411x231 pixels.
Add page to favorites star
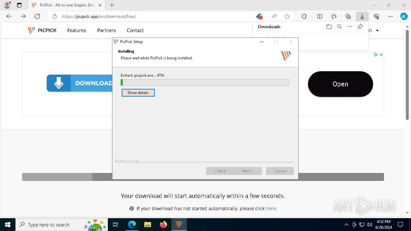[287, 16]
